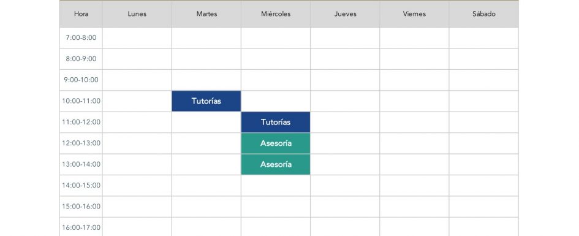Click the Hora column header
Viewport: 579px width, 236px height.
[81, 14]
